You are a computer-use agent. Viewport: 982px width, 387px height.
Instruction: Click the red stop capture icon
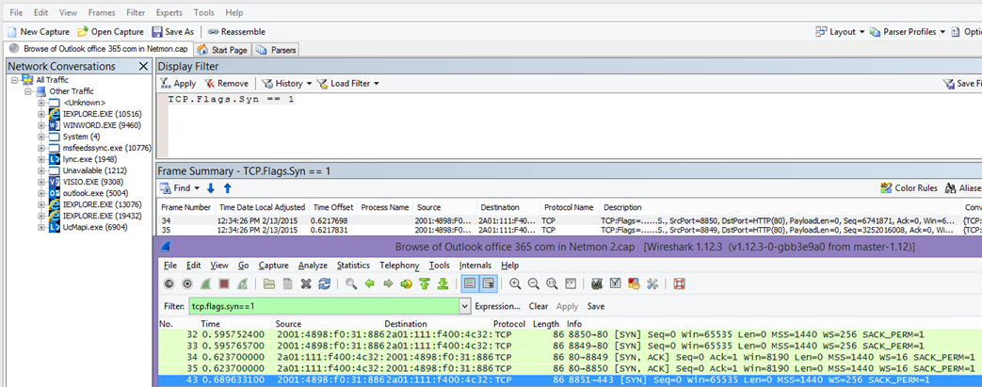223,283
